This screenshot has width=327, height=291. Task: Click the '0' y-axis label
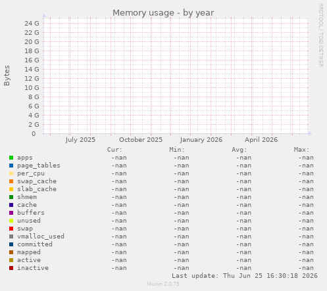coord(34,134)
